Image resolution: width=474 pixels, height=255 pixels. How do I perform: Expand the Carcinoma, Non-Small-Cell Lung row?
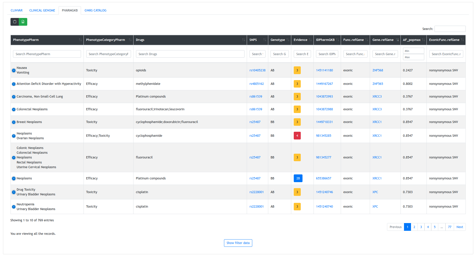click(x=14, y=97)
